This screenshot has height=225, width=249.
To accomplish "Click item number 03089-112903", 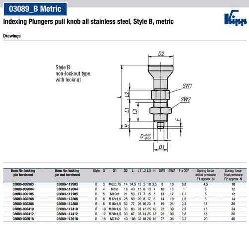I will tap(67, 184).
